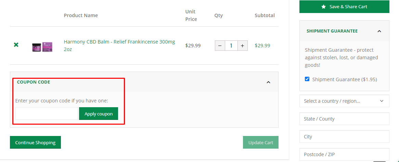Viewport: 399px width, 162px height.
Task: Collapse the Shipment Guarantee panel chevron
Action: (379, 31)
